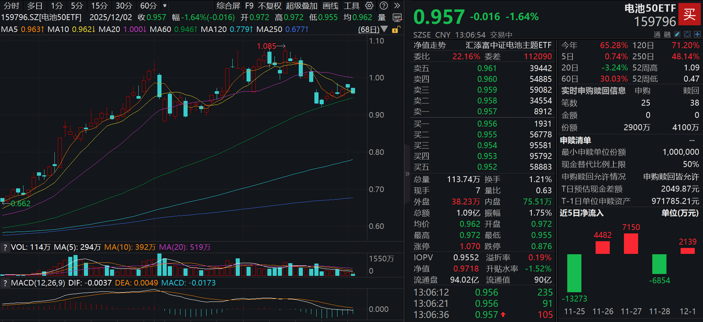Click the help question mark icon
Image resolution: width=703 pixels, height=322 pixels.
(383, 6)
